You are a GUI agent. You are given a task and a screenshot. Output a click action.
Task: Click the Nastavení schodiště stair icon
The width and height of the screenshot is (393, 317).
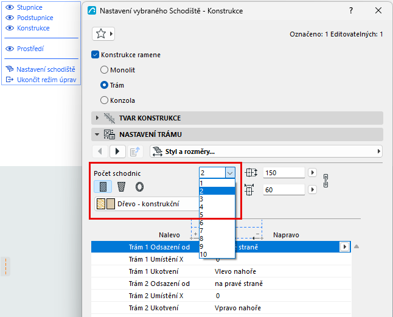click(10, 69)
